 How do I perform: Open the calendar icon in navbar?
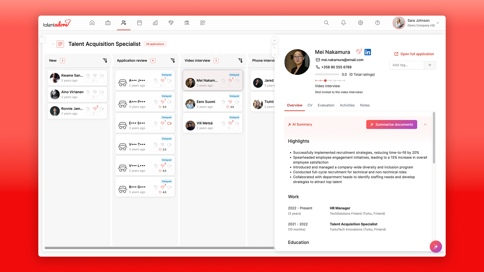[x=139, y=23]
